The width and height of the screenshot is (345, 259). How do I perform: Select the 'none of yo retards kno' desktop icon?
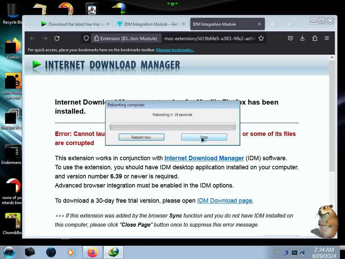click(x=12, y=191)
